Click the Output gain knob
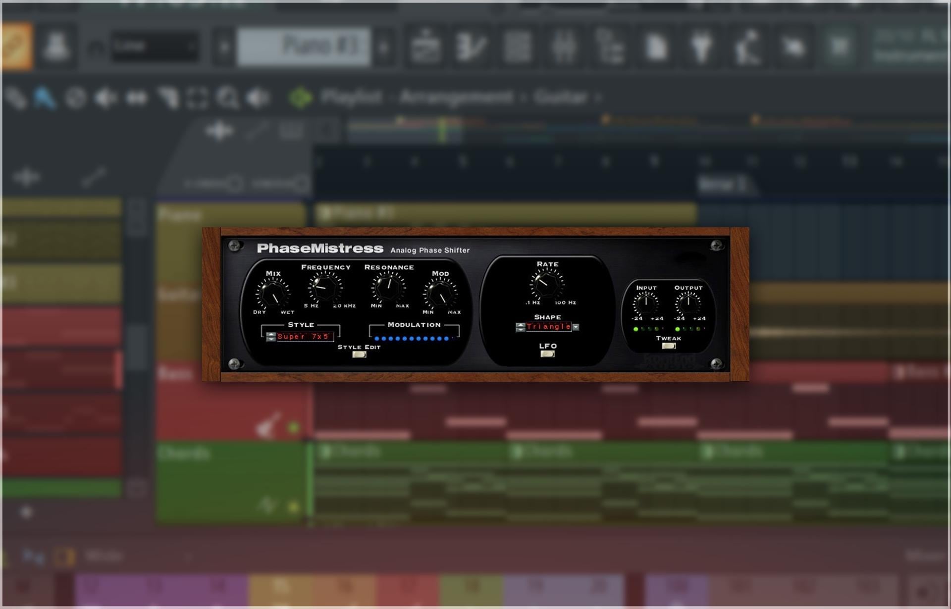 pyautogui.click(x=688, y=303)
